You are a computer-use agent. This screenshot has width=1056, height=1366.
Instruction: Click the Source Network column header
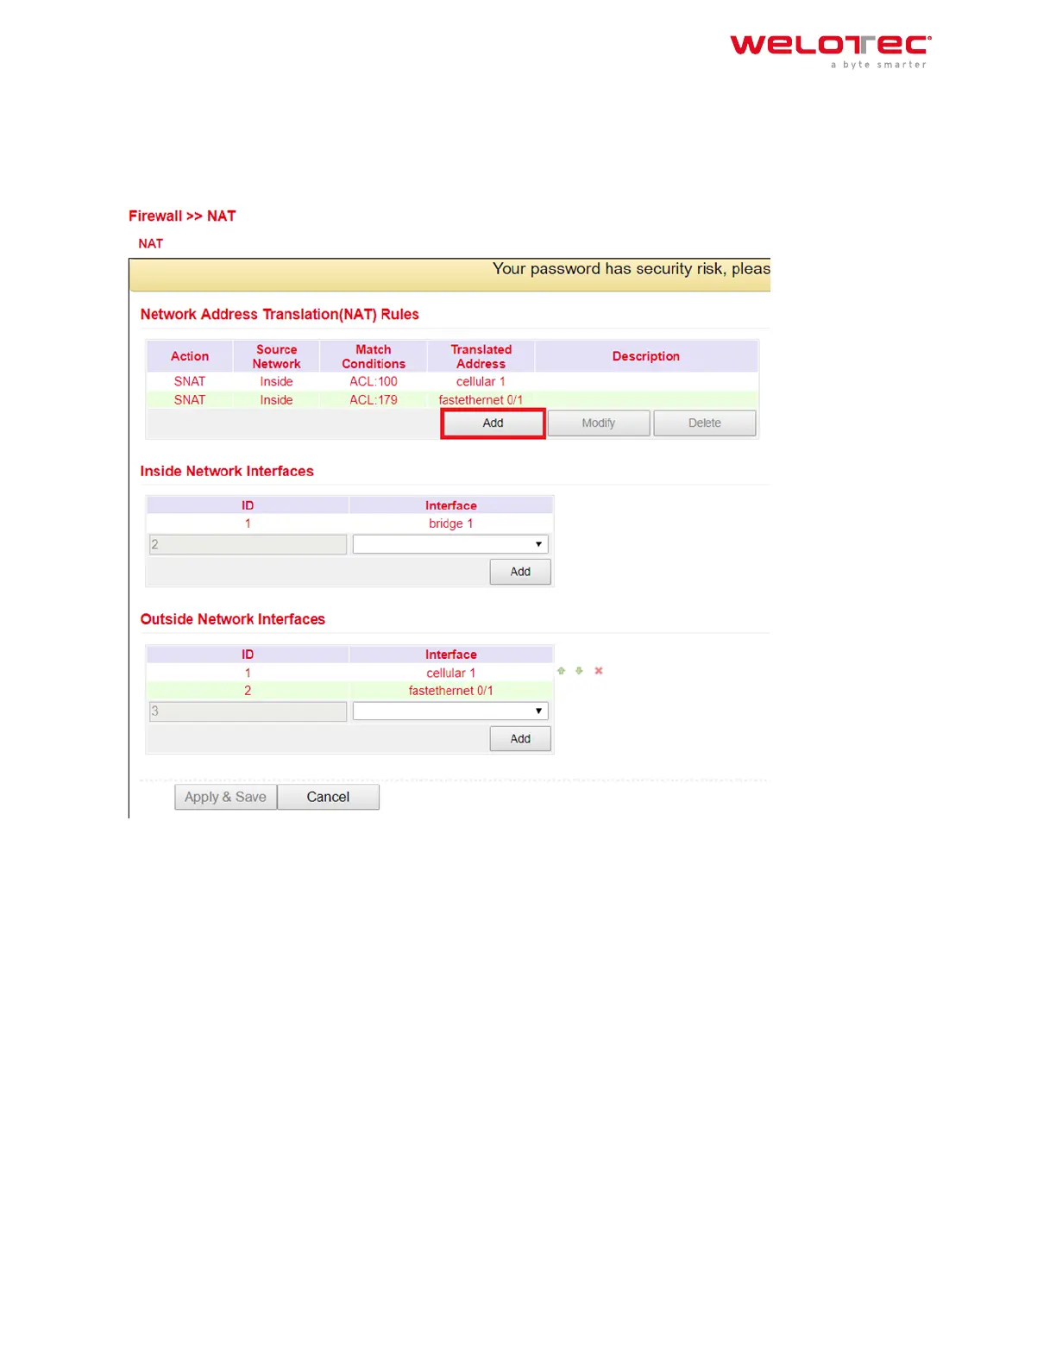tap(276, 356)
